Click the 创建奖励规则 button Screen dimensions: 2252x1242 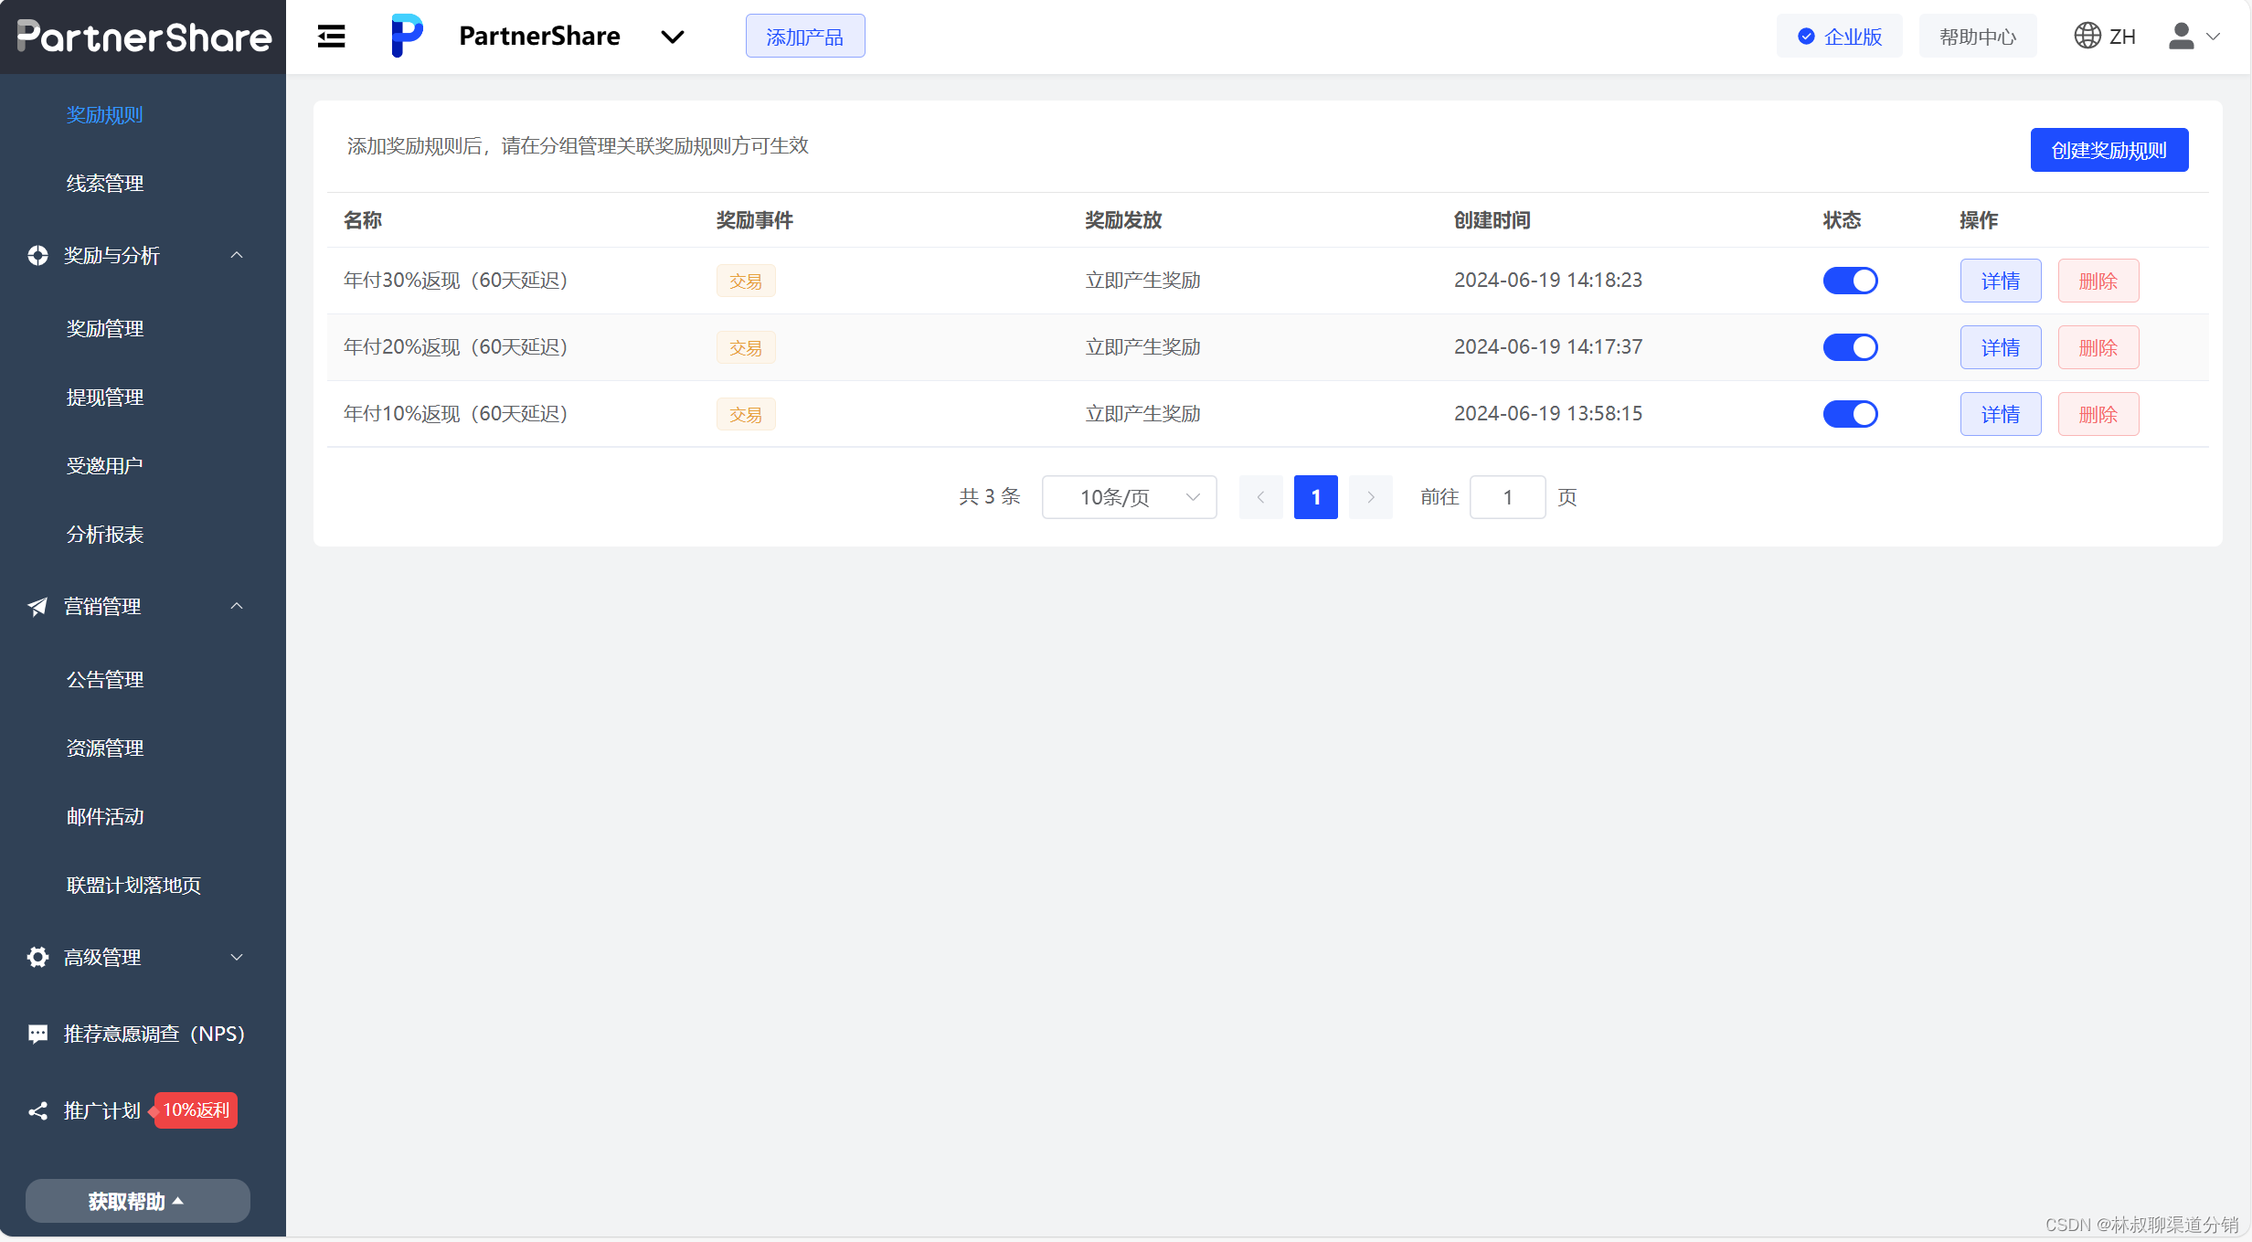(x=2109, y=150)
